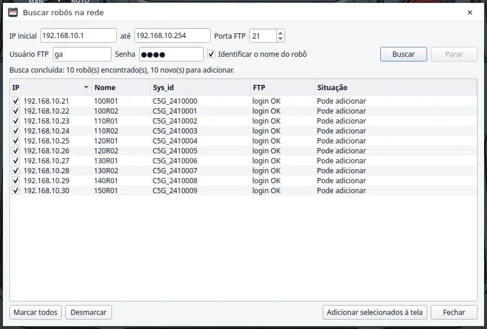Uncheck the 192.168.10.30 row checkbox
Screen dimensions: 487x329
pyautogui.click(x=15, y=190)
